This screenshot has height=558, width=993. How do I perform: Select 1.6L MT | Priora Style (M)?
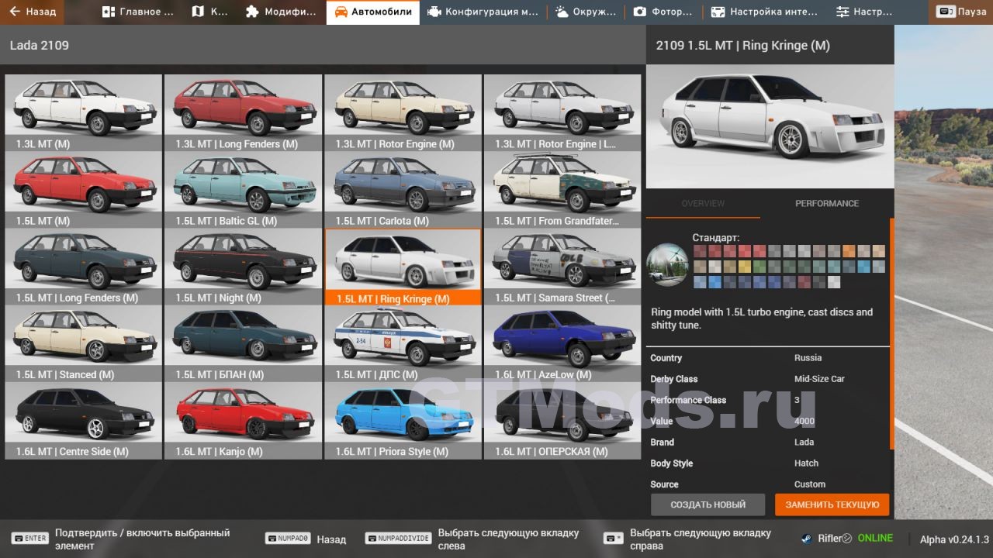coord(403,420)
